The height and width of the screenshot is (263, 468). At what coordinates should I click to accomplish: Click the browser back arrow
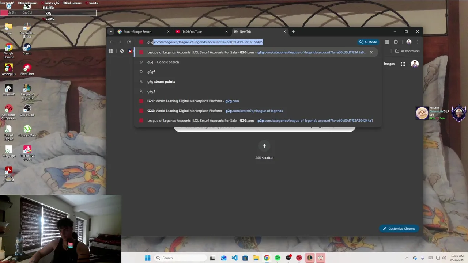pos(111,42)
